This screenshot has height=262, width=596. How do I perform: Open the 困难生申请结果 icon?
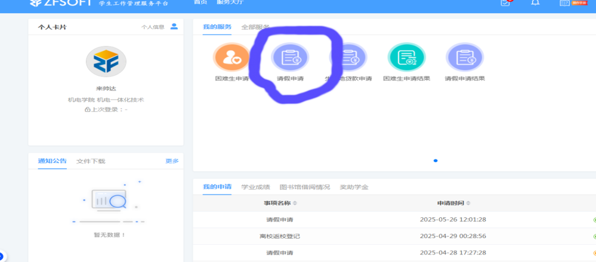pos(406,57)
